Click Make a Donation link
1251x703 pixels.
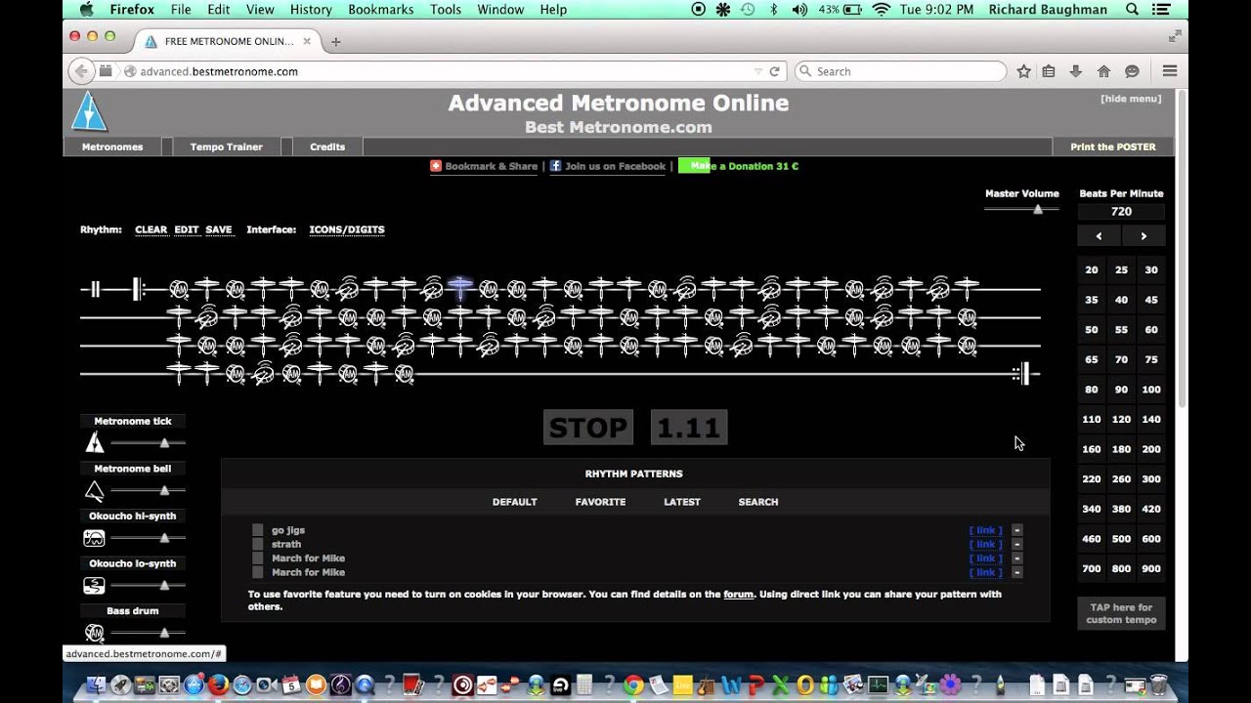click(738, 166)
